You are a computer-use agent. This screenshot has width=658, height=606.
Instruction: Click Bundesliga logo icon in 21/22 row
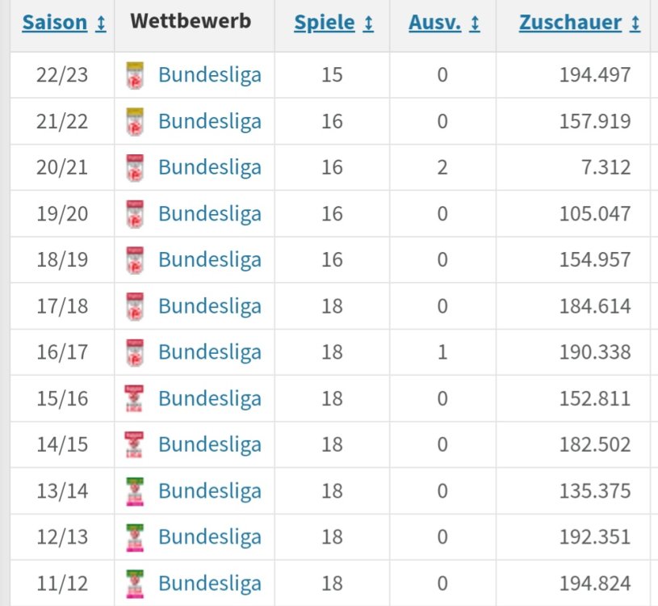(135, 122)
